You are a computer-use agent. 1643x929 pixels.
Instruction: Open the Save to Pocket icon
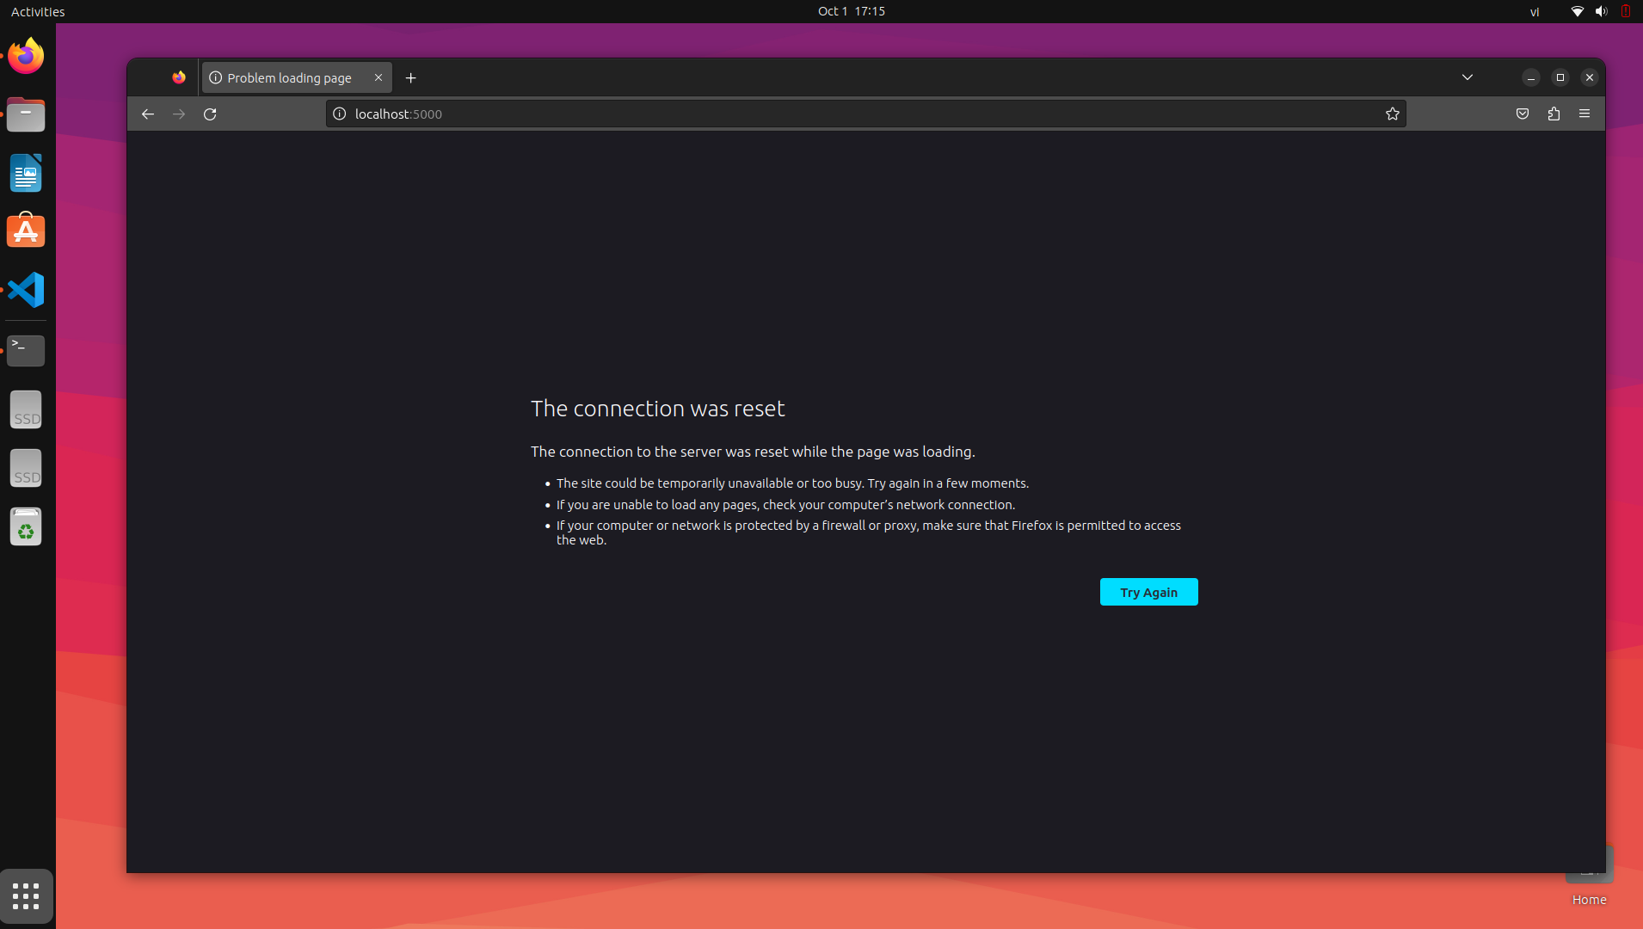1522,114
